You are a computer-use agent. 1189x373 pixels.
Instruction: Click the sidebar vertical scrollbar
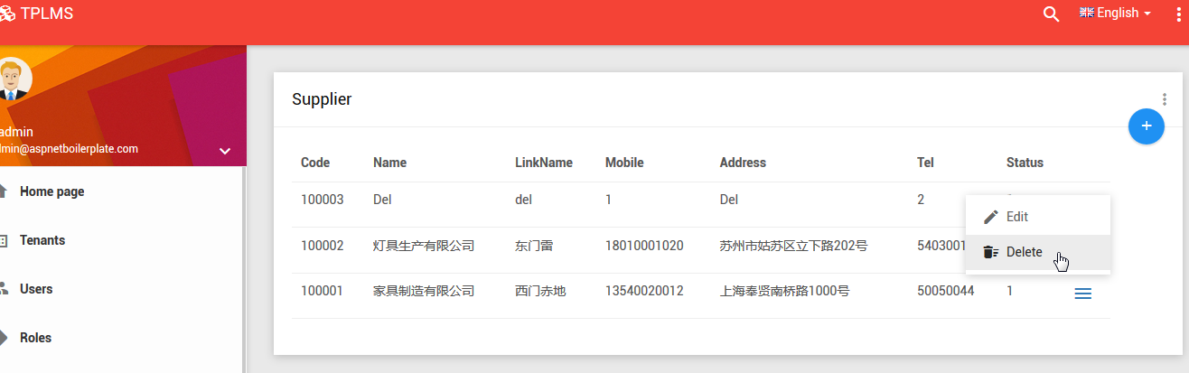pos(244,270)
